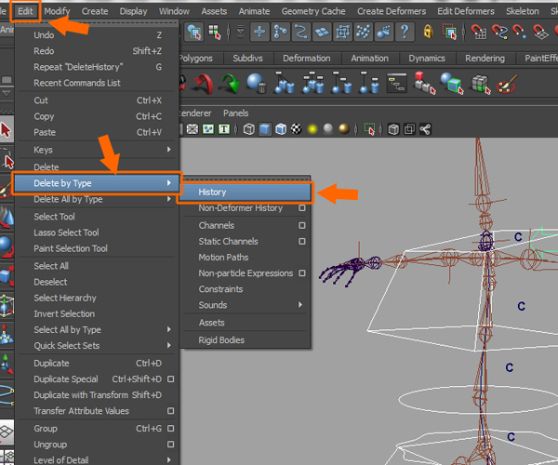
Task: Enable snap to view planes magnet icon
Action: pyautogui.click(x=540, y=32)
